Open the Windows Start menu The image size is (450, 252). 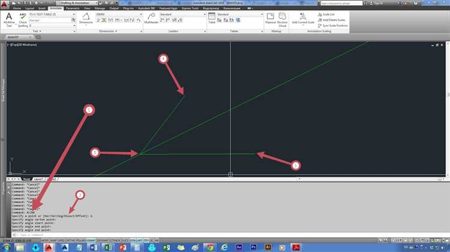click(6, 247)
